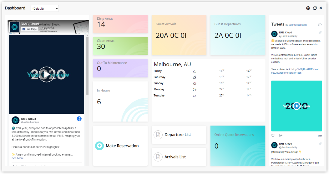Viewport: 329px width, 174px height.
Task: Click the Tuesday weather row label
Action: coord(159,95)
